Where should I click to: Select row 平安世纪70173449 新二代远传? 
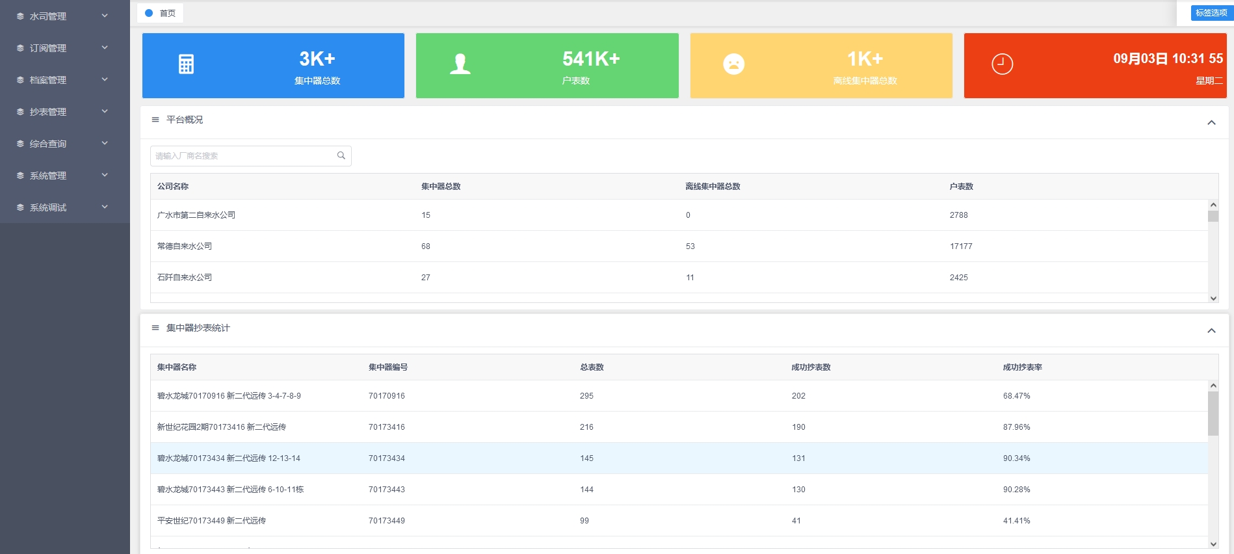[679, 521]
